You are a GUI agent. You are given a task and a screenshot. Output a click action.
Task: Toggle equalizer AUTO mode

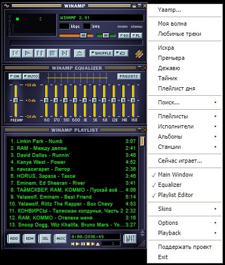[x=31, y=77]
